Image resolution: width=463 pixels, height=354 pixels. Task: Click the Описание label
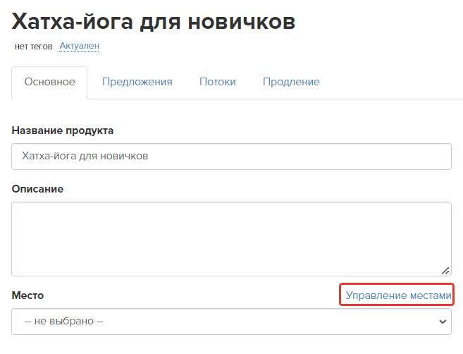[37, 189]
